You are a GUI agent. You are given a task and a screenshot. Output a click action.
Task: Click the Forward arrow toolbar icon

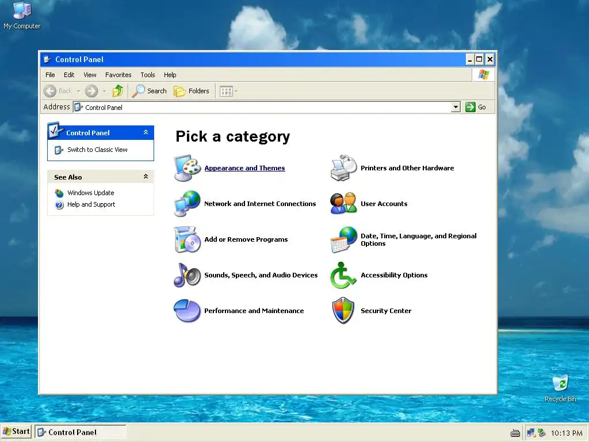[91, 91]
